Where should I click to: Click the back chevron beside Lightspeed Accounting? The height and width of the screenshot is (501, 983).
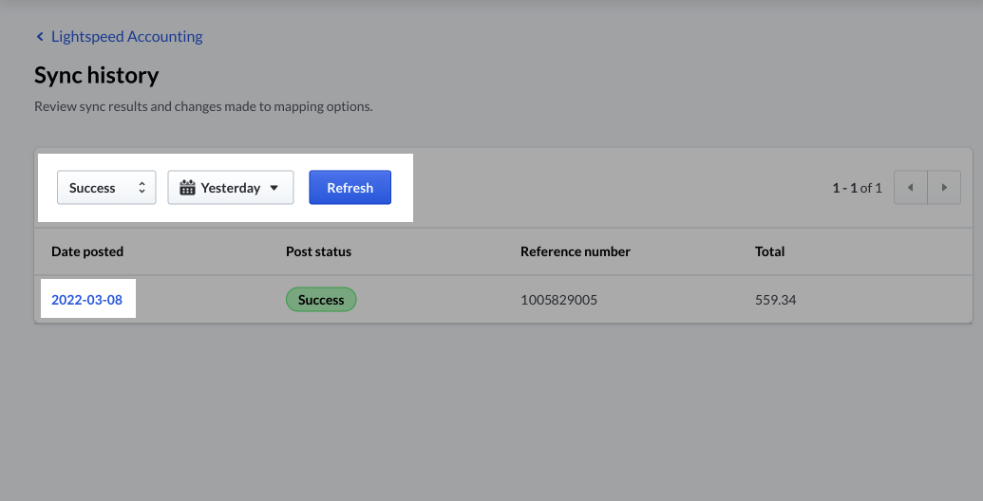40,37
